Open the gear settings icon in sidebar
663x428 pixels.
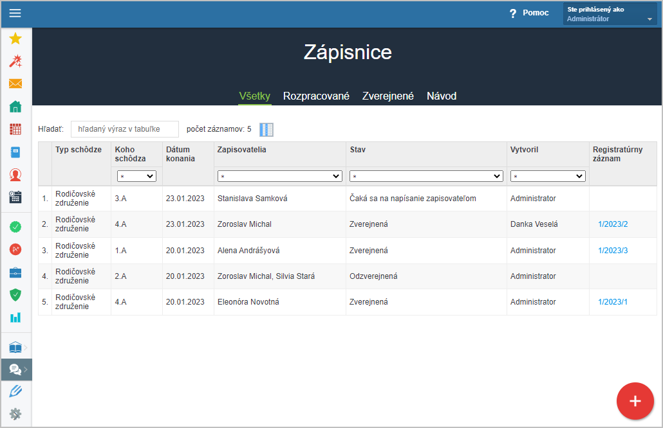click(x=15, y=414)
